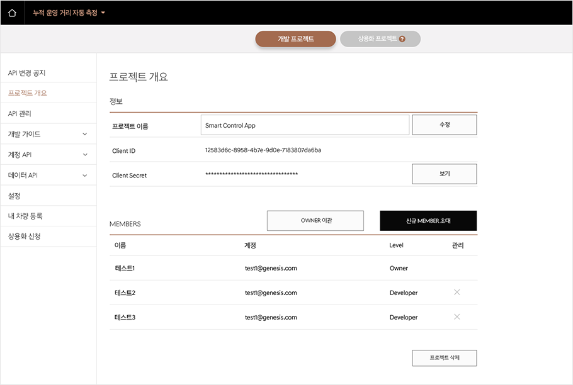Image resolution: width=573 pixels, height=385 pixels.
Task: Click the OWNER 이관 button
Action: click(x=315, y=221)
